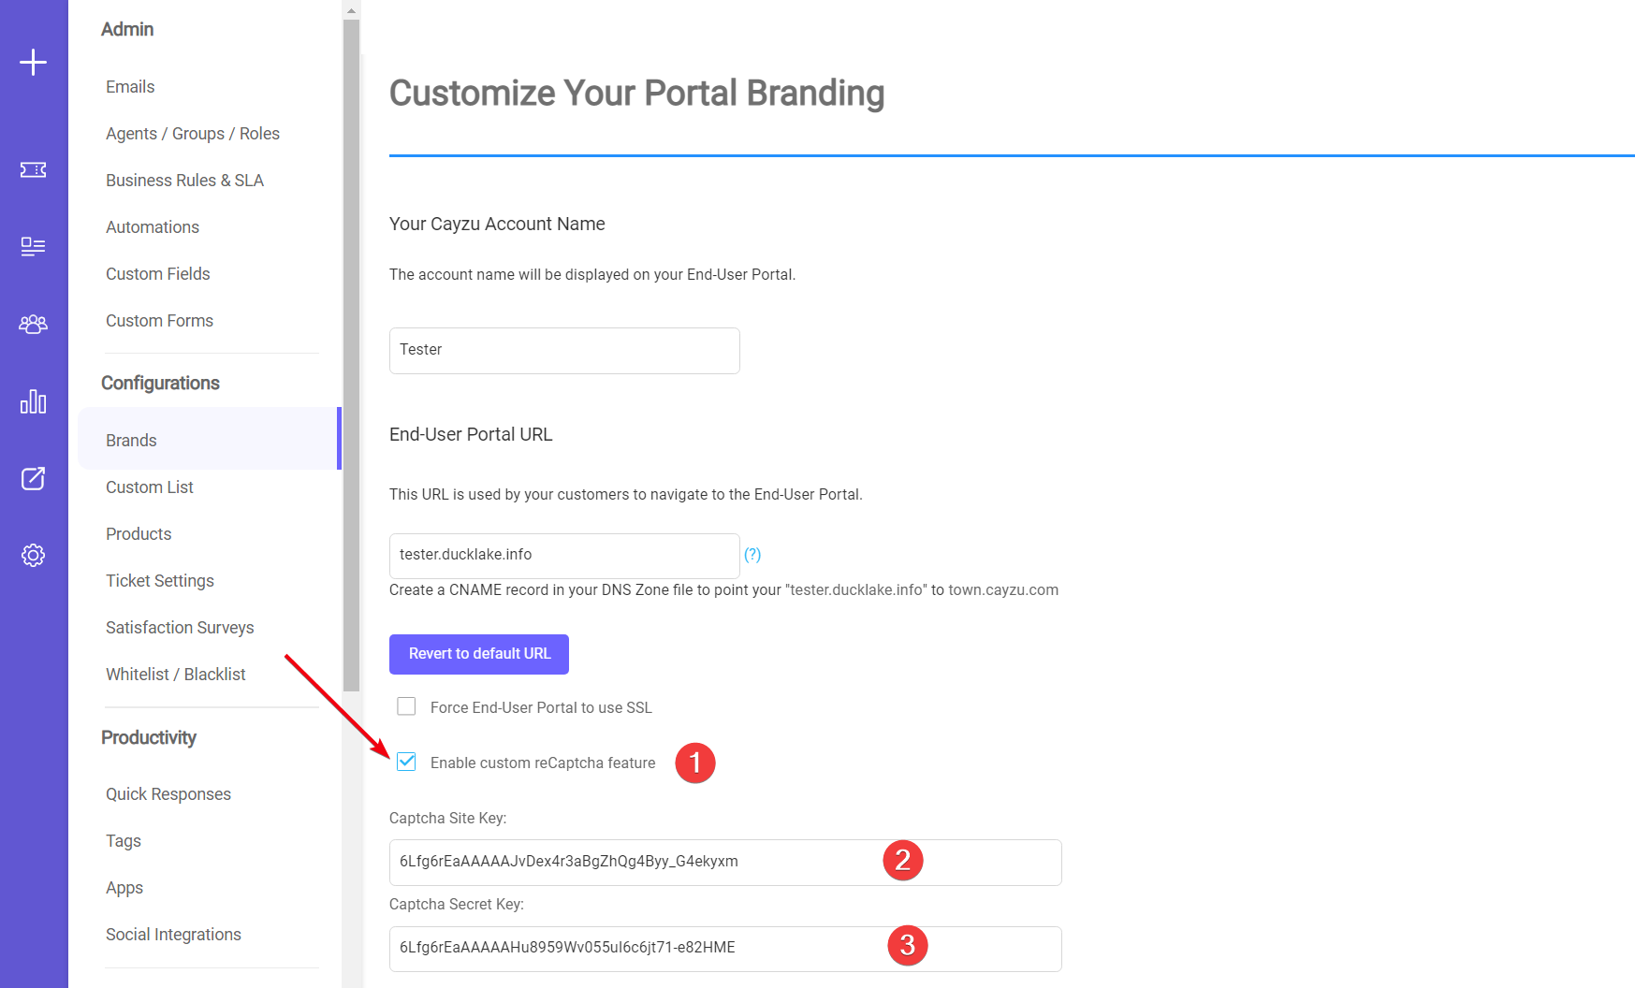This screenshot has width=1635, height=988.
Task: Click the Revert to default URL button
Action: tap(479, 654)
